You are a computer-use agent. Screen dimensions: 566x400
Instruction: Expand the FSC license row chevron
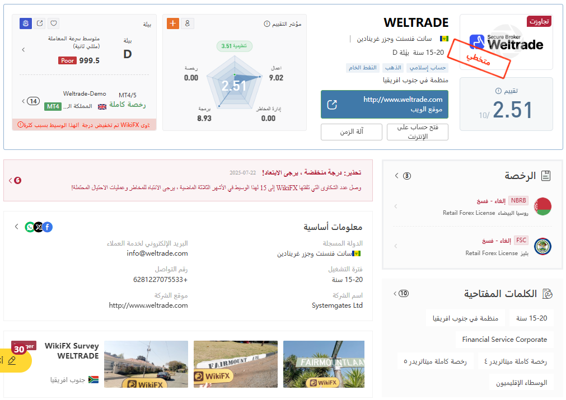tap(396, 246)
